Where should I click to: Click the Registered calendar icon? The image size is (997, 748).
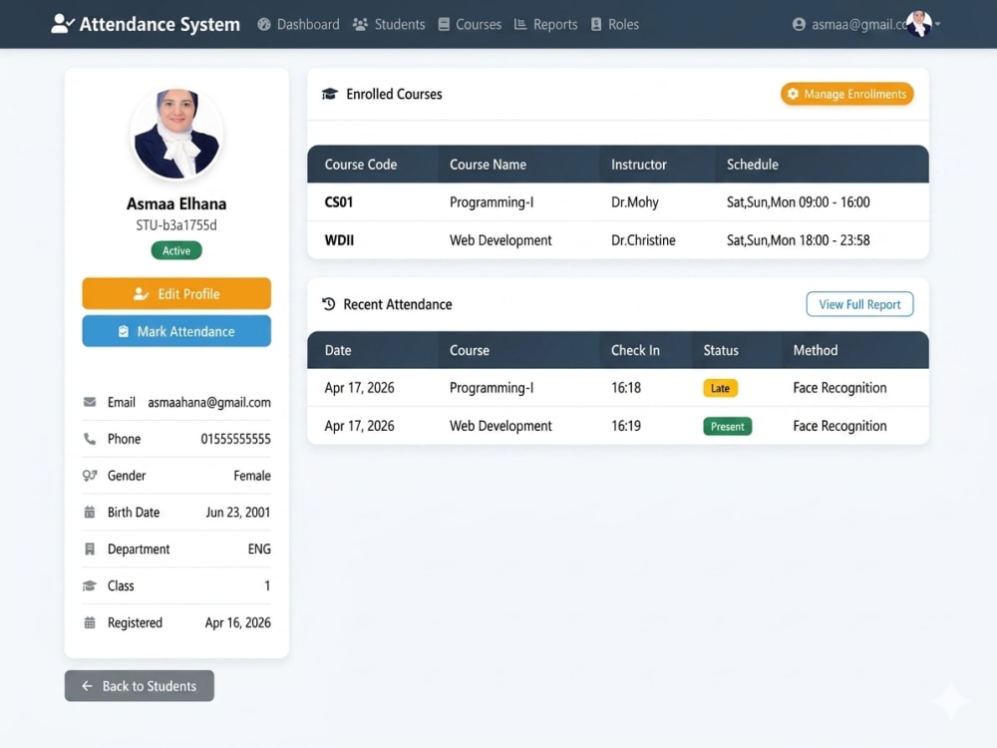90,622
